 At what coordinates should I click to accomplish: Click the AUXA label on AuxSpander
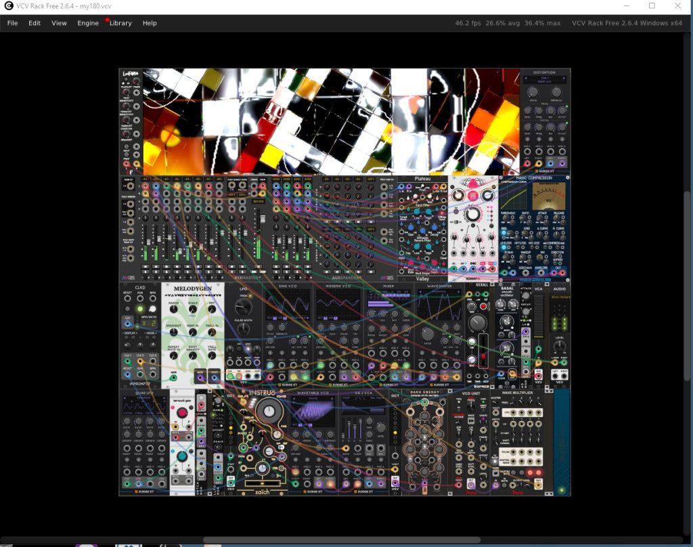click(x=276, y=179)
